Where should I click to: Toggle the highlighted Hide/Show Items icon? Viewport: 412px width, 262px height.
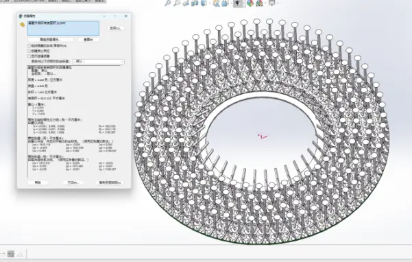238,3
